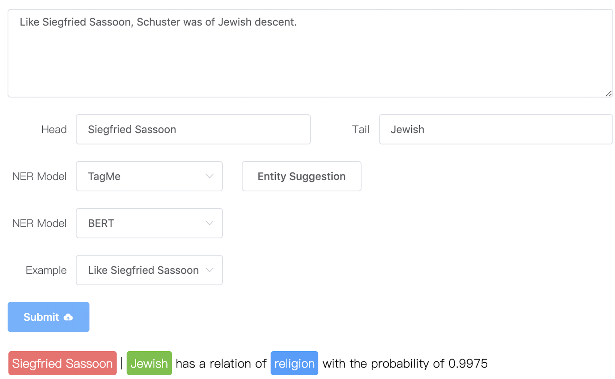Open the BERT model dropdown

pyautogui.click(x=149, y=223)
